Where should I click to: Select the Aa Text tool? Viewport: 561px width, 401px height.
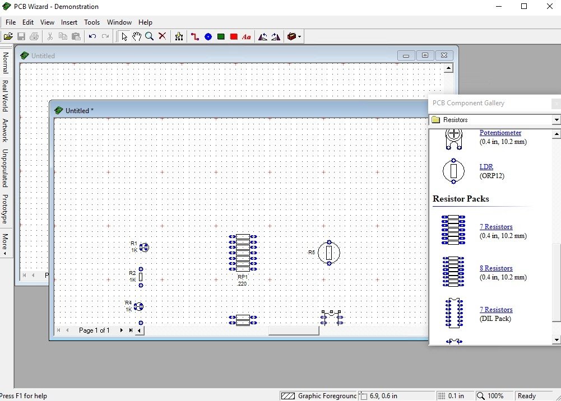(x=247, y=36)
